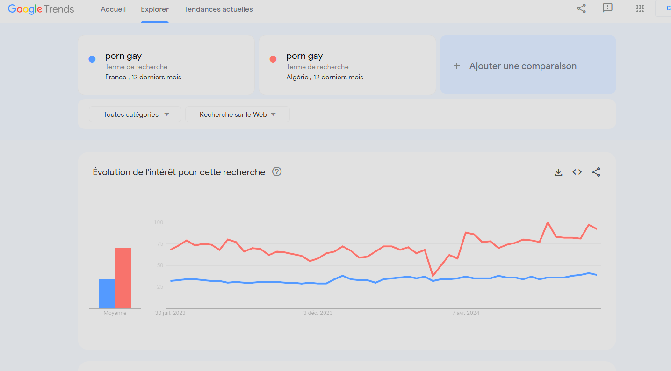Click the red Algérie color dot
This screenshot has height=371, width=671.
[x=273, y=59]
